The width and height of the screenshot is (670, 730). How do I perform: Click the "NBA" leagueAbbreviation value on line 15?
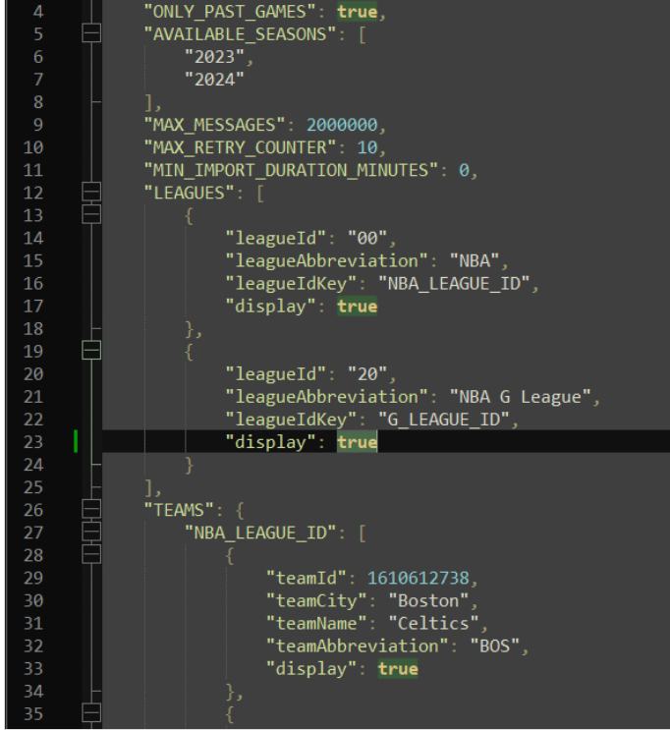(475, 260)
